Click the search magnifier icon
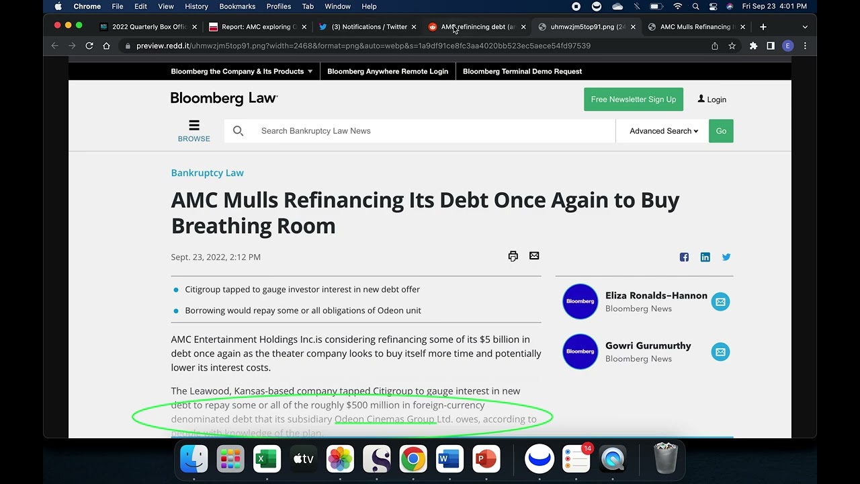This screenshot has width=860, height=484. pyautogui.click(x=238, y=131)
